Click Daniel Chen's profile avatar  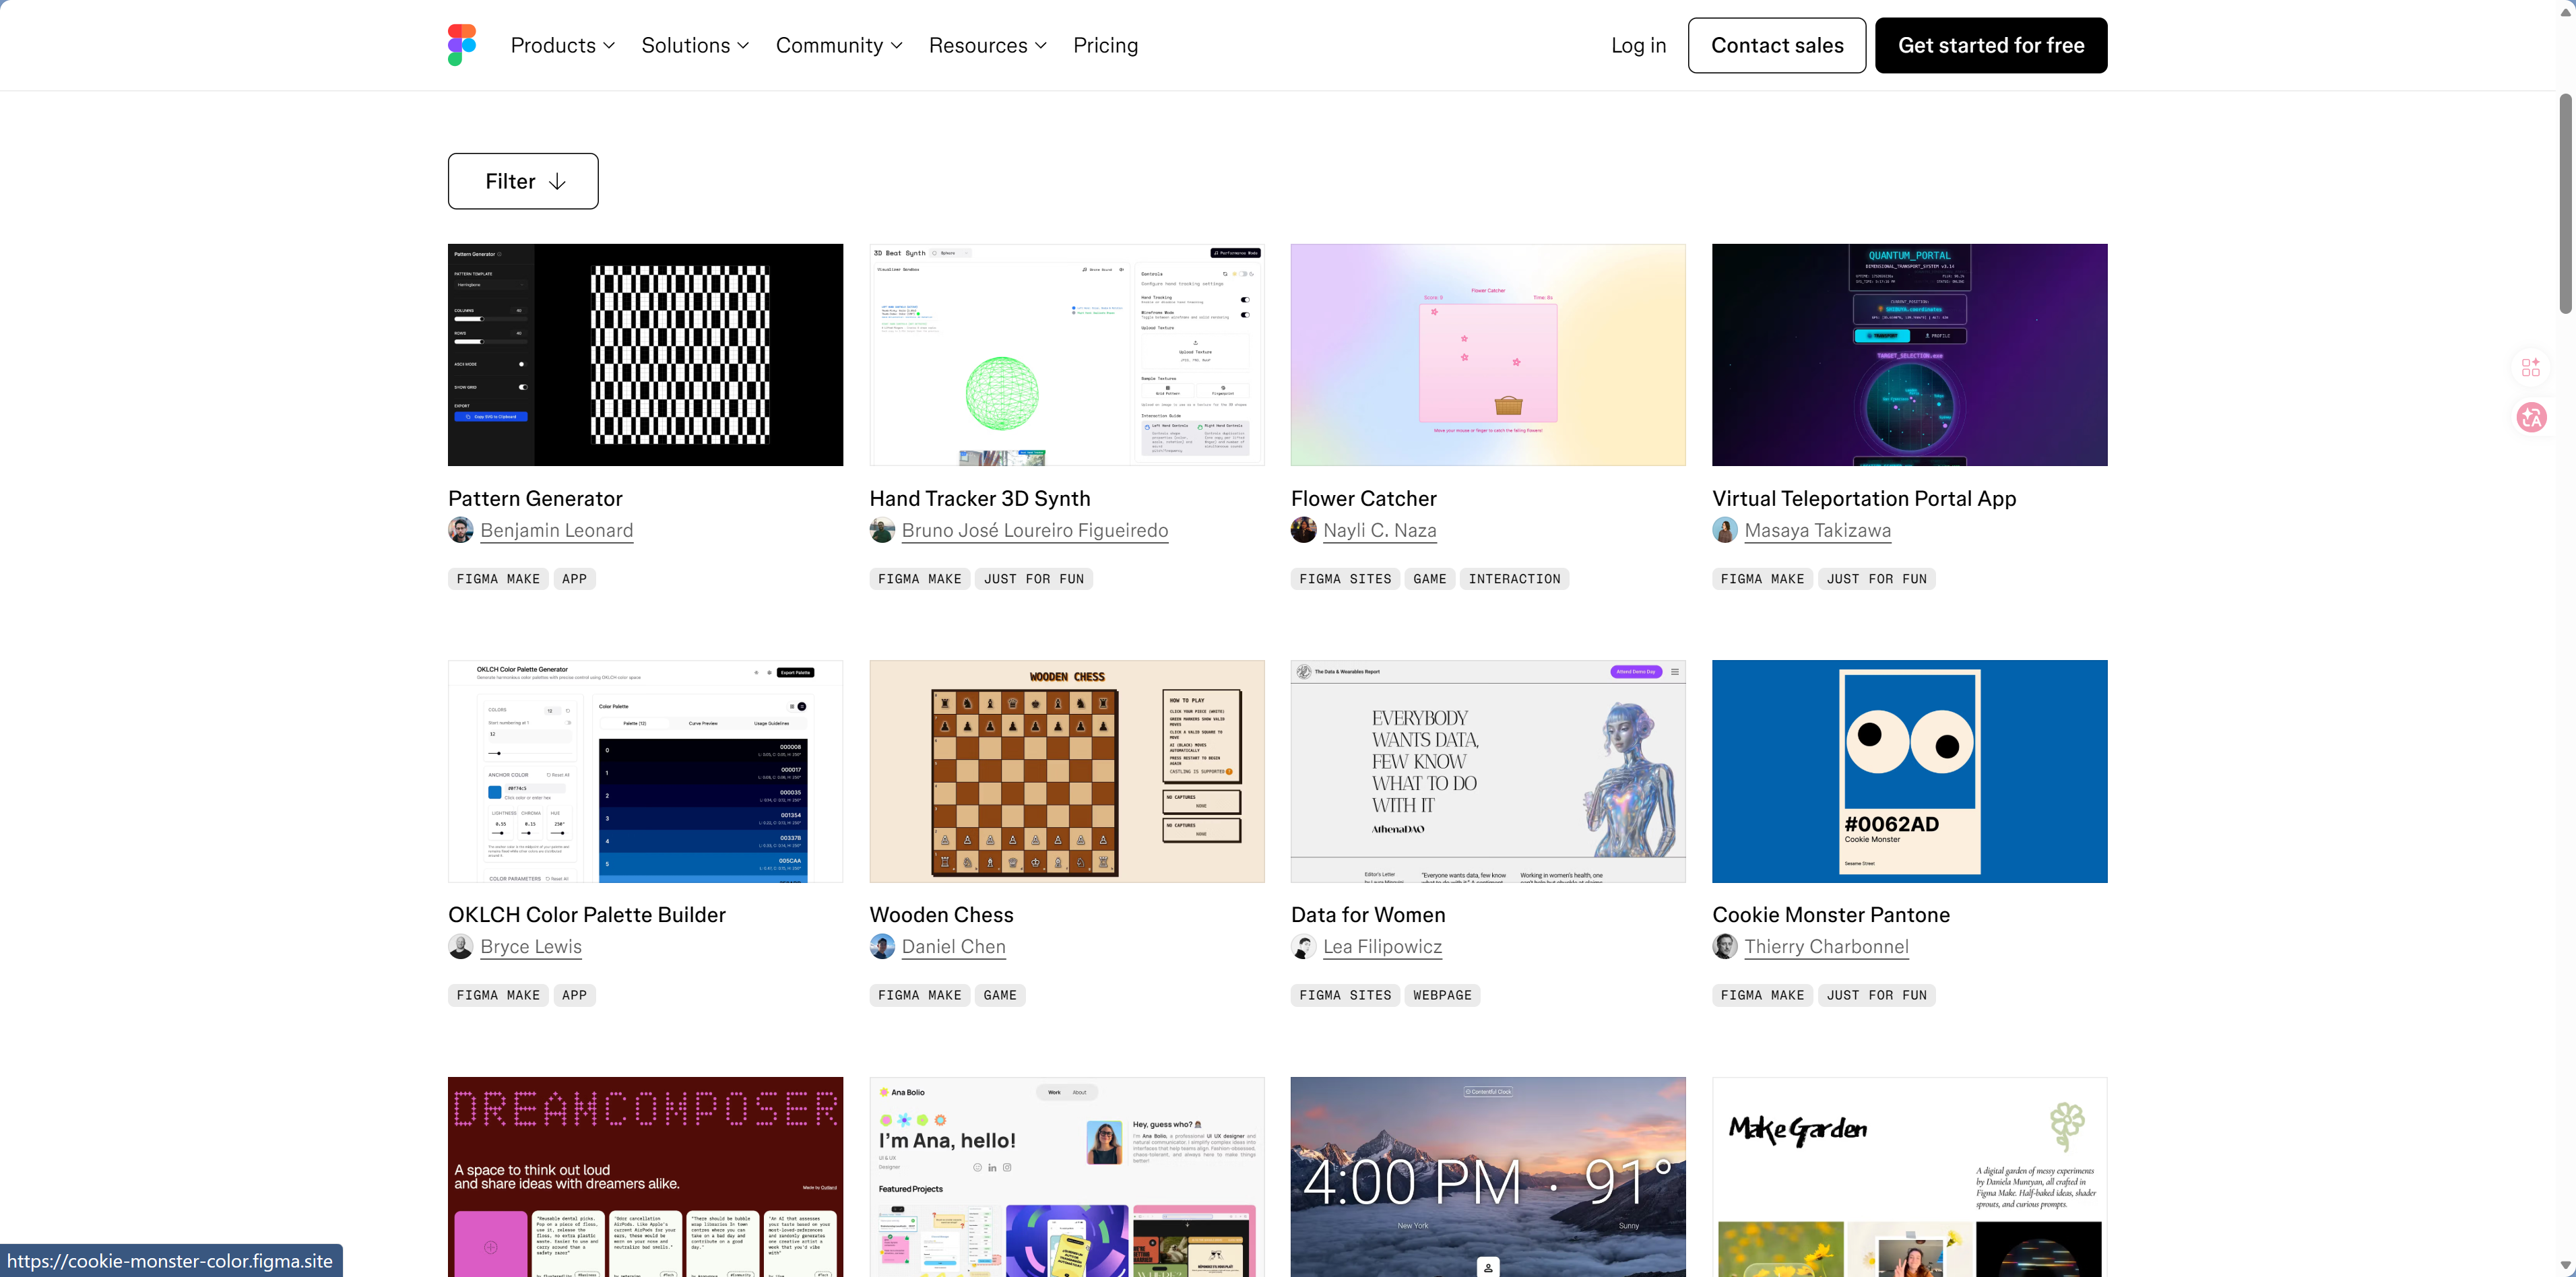click(x=882, y=946)
